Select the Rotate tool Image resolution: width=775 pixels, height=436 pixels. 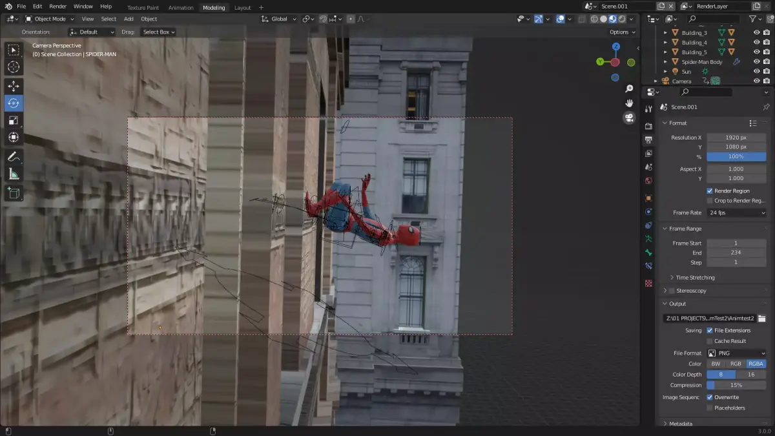(x=14, y=103)
